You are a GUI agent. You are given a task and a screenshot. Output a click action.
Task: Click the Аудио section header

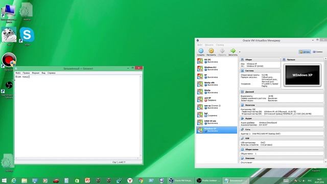(x=282, y=118)
